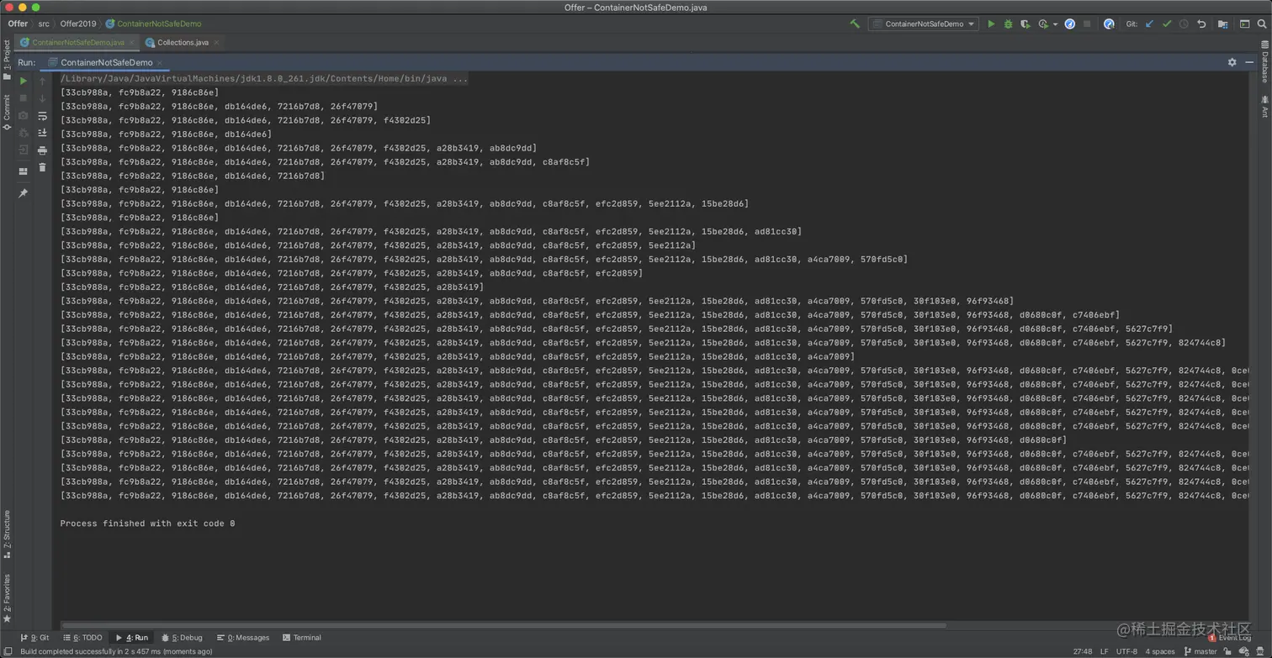Rerun the program with the Run panel play icon
The image size is (1272, 658).
(x=24, y=81)
